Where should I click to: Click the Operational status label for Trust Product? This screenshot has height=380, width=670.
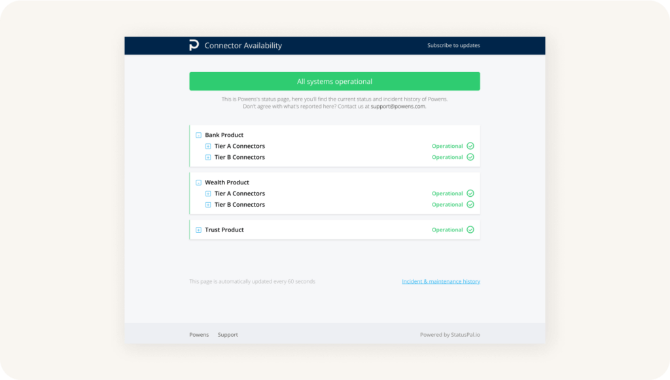point(448,230)
